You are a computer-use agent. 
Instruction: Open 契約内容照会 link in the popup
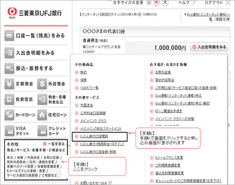coord(165,80)
